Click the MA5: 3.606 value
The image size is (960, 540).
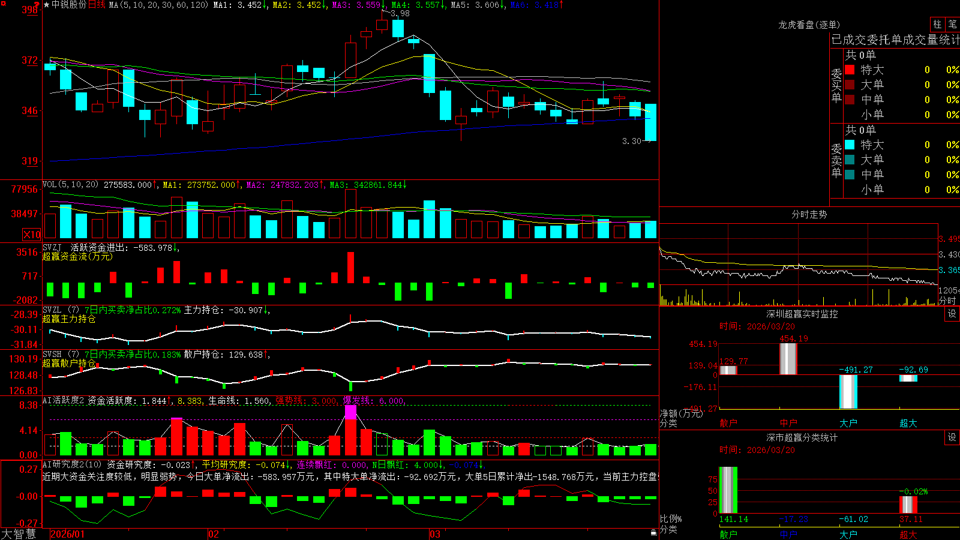tap(478, 5)
